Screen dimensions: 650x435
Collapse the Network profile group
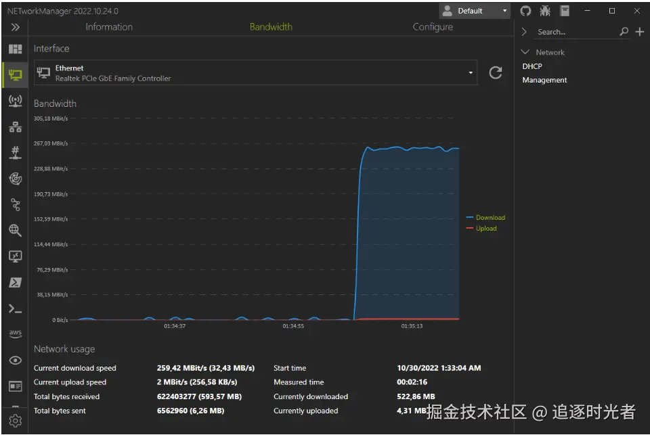click(525, 52)
